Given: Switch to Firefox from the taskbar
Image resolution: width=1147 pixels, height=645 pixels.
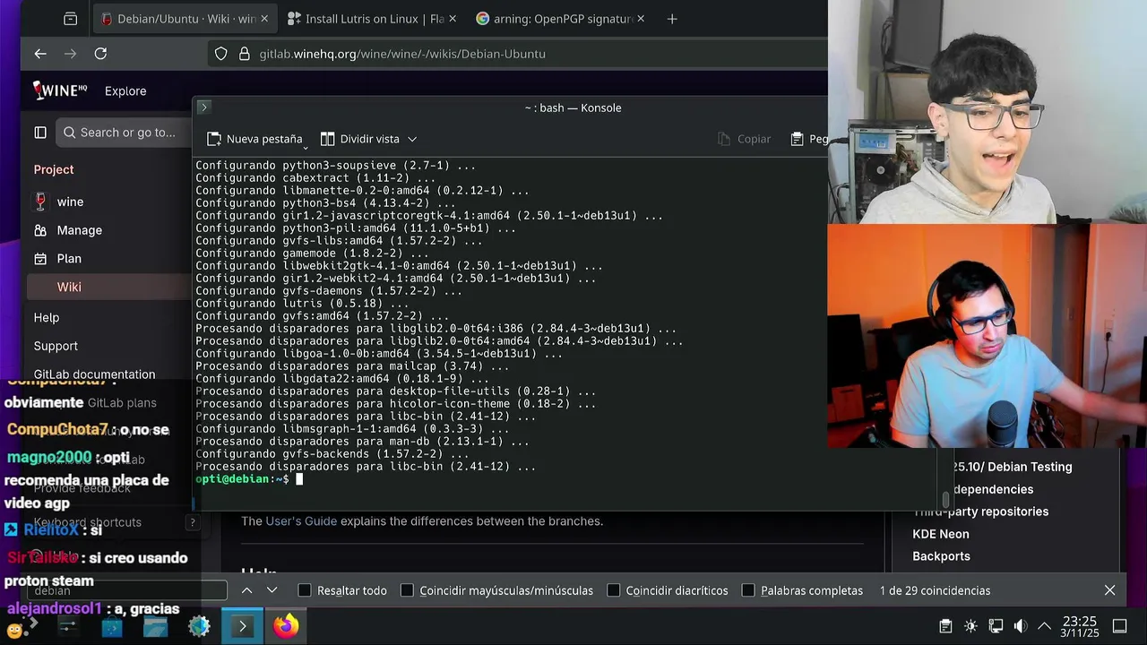Looking at the screenshot, I should pyautogui.click(x=286, y=626).
